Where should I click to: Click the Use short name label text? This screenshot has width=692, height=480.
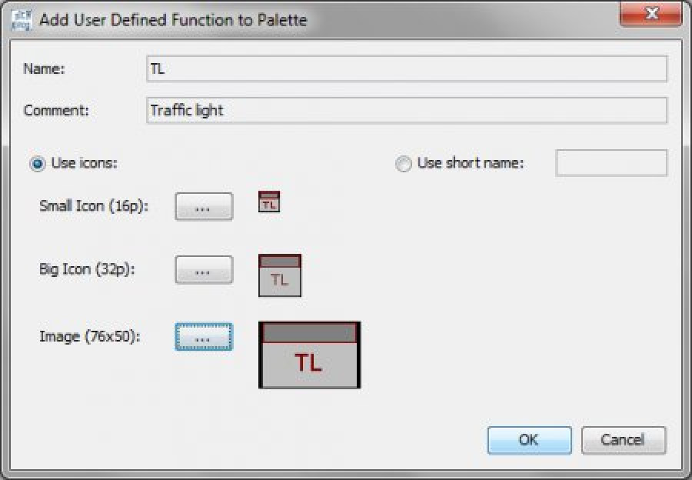tap(471, 163)
